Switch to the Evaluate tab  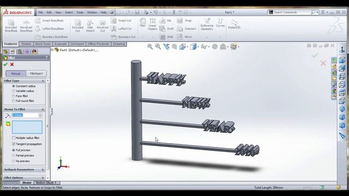(x=61, y=44)
